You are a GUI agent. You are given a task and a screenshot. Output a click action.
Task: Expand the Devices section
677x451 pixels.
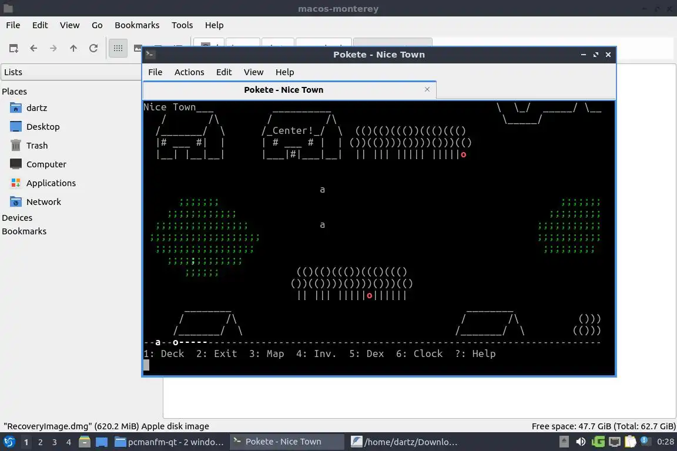click(x=17, y=218)
